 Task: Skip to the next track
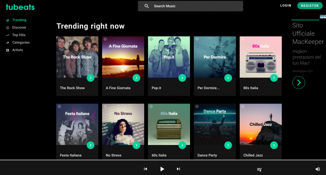pos(178,169)
